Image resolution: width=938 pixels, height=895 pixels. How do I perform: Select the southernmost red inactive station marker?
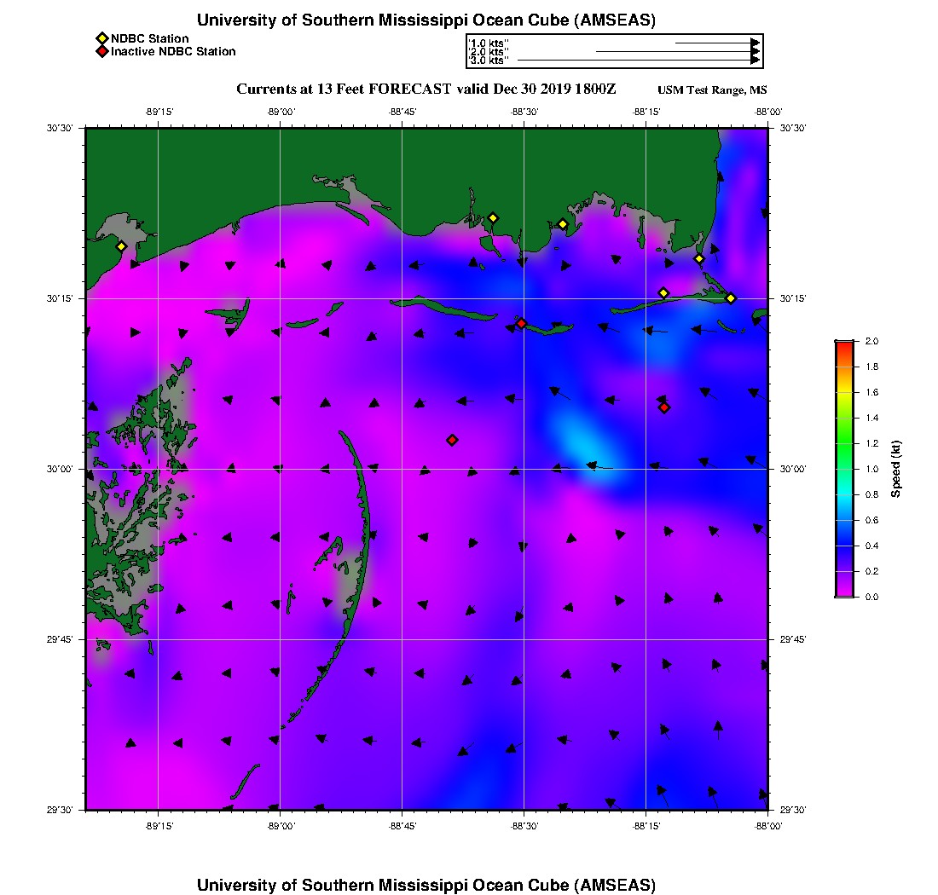coord(452,440)
